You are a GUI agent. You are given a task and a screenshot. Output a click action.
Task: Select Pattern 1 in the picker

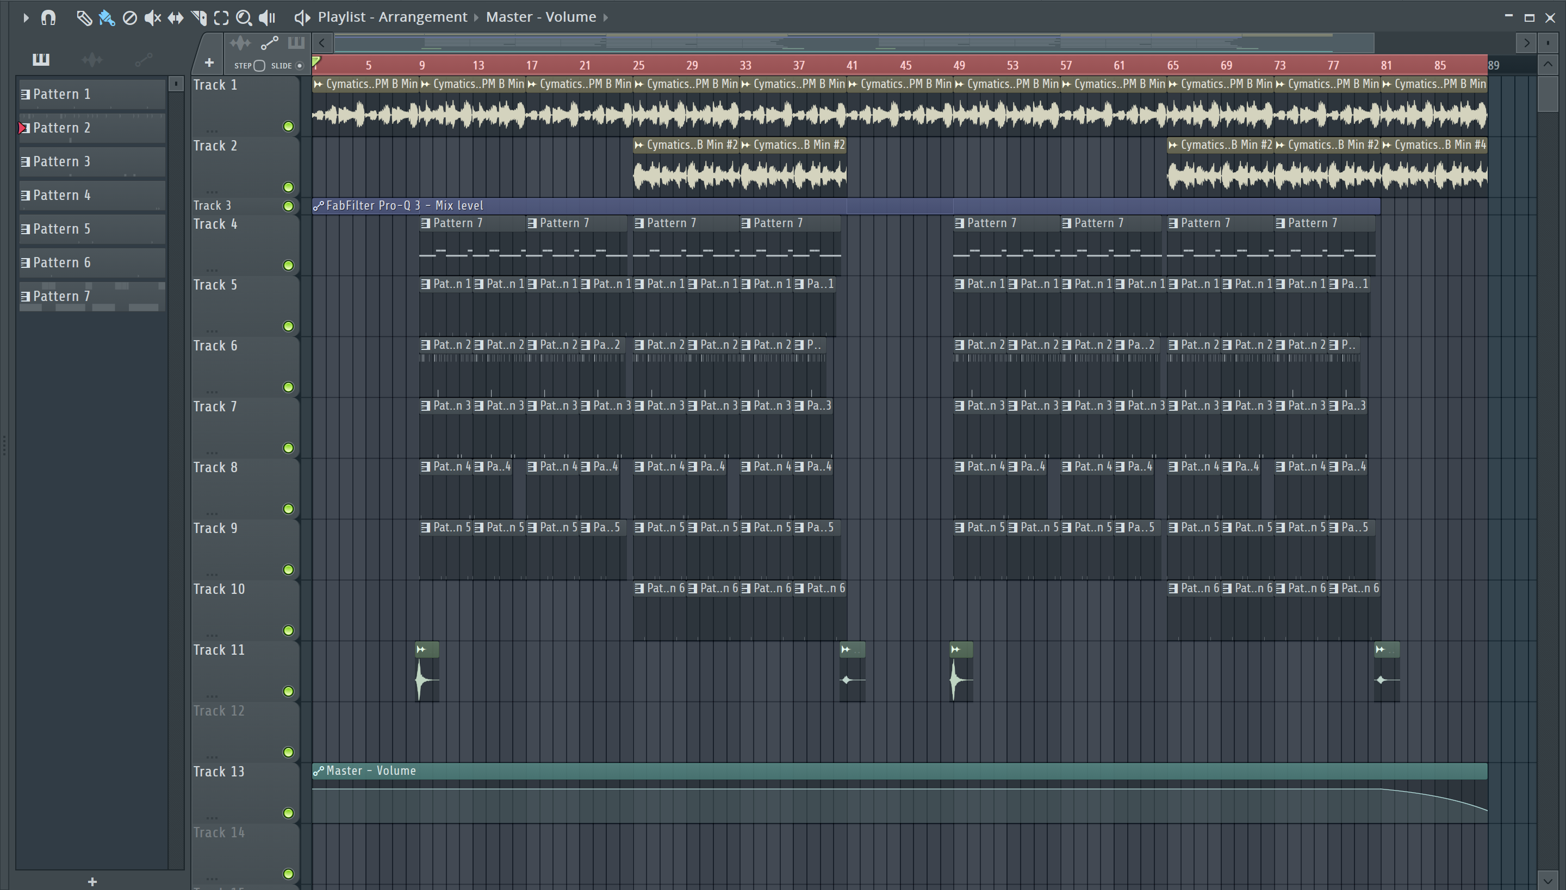click(92, 94)
